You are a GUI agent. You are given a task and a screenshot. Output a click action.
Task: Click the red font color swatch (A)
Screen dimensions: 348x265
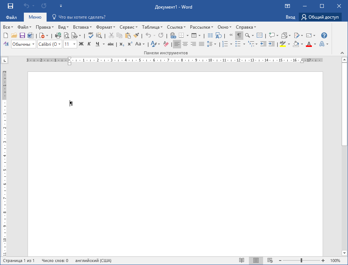pos(309,44)
